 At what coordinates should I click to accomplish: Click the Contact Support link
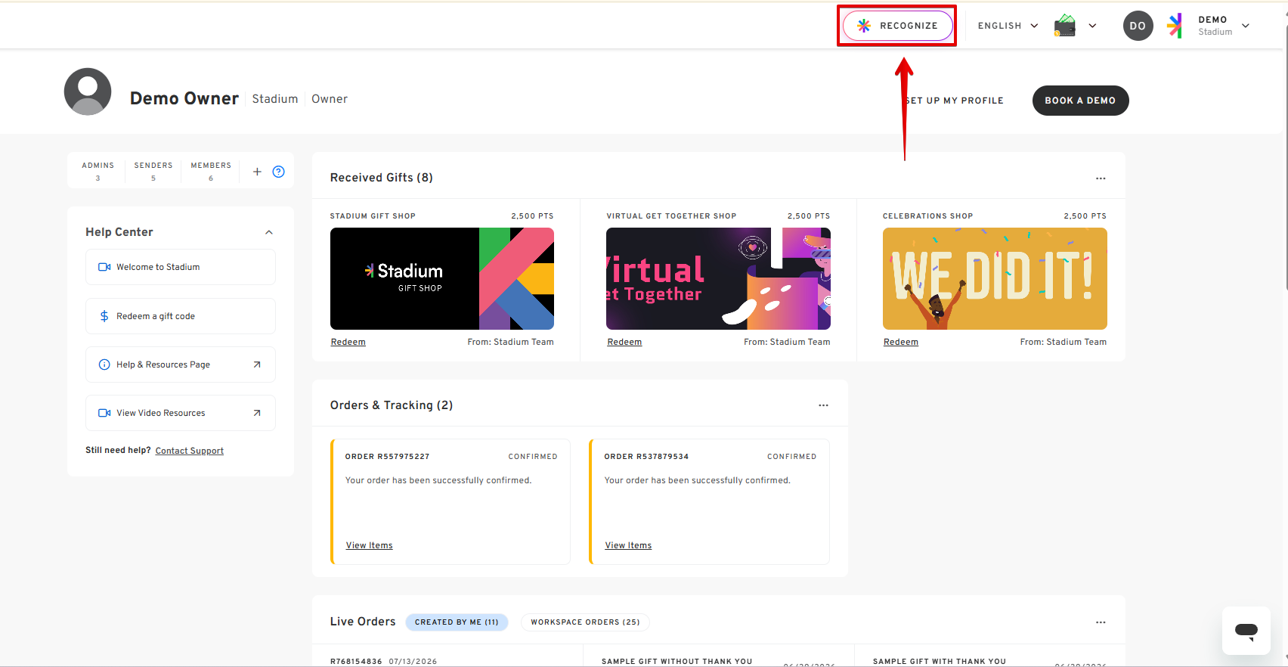pyautogui.click(x=190, y=451)
